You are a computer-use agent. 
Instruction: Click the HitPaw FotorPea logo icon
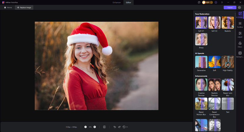coord(3,2)
